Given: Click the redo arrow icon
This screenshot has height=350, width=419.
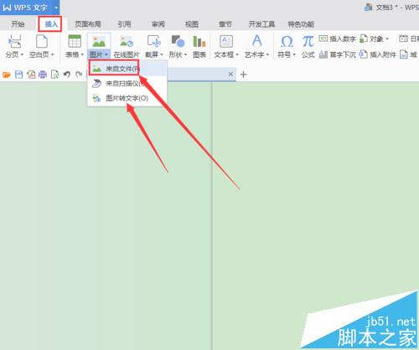Looking at the screenshot, I should coord(79,75).
